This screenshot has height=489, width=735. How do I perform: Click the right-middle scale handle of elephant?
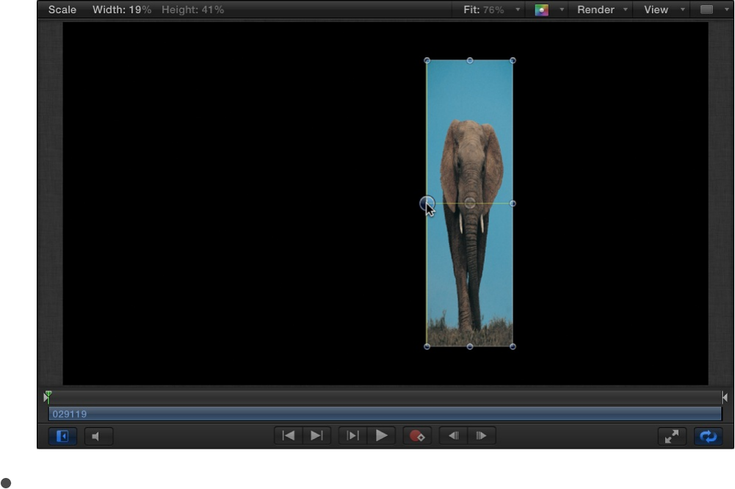[513, 203]
